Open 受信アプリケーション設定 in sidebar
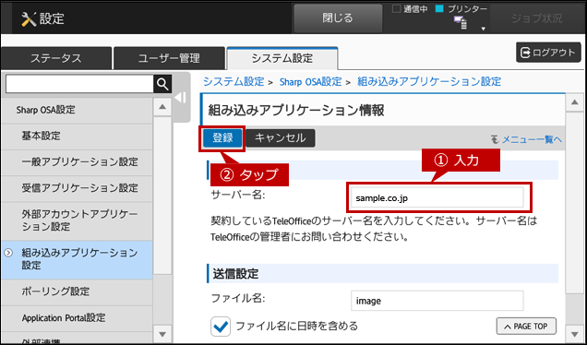The image size is (587, 345). point(77,188)
